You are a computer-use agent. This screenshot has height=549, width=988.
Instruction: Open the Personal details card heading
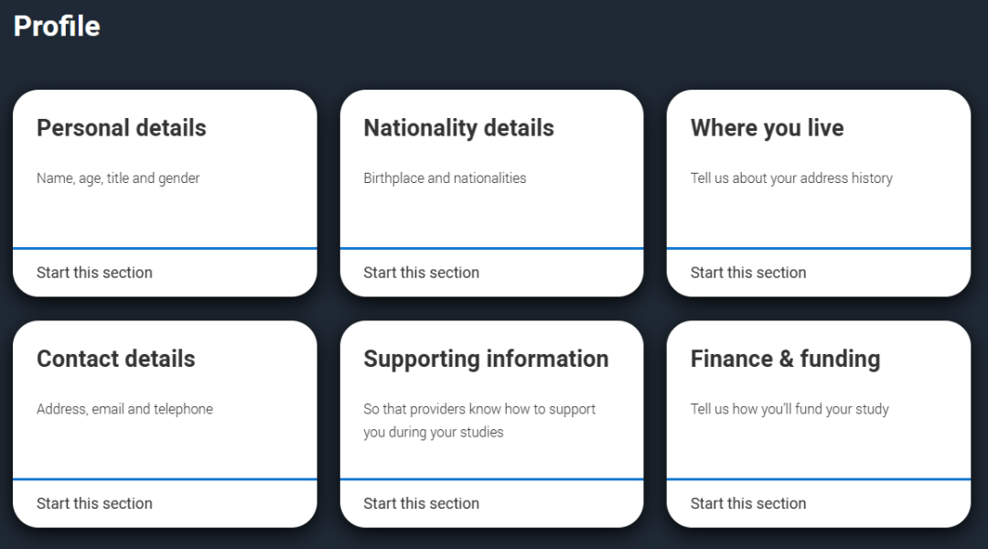tap(121, 128)
